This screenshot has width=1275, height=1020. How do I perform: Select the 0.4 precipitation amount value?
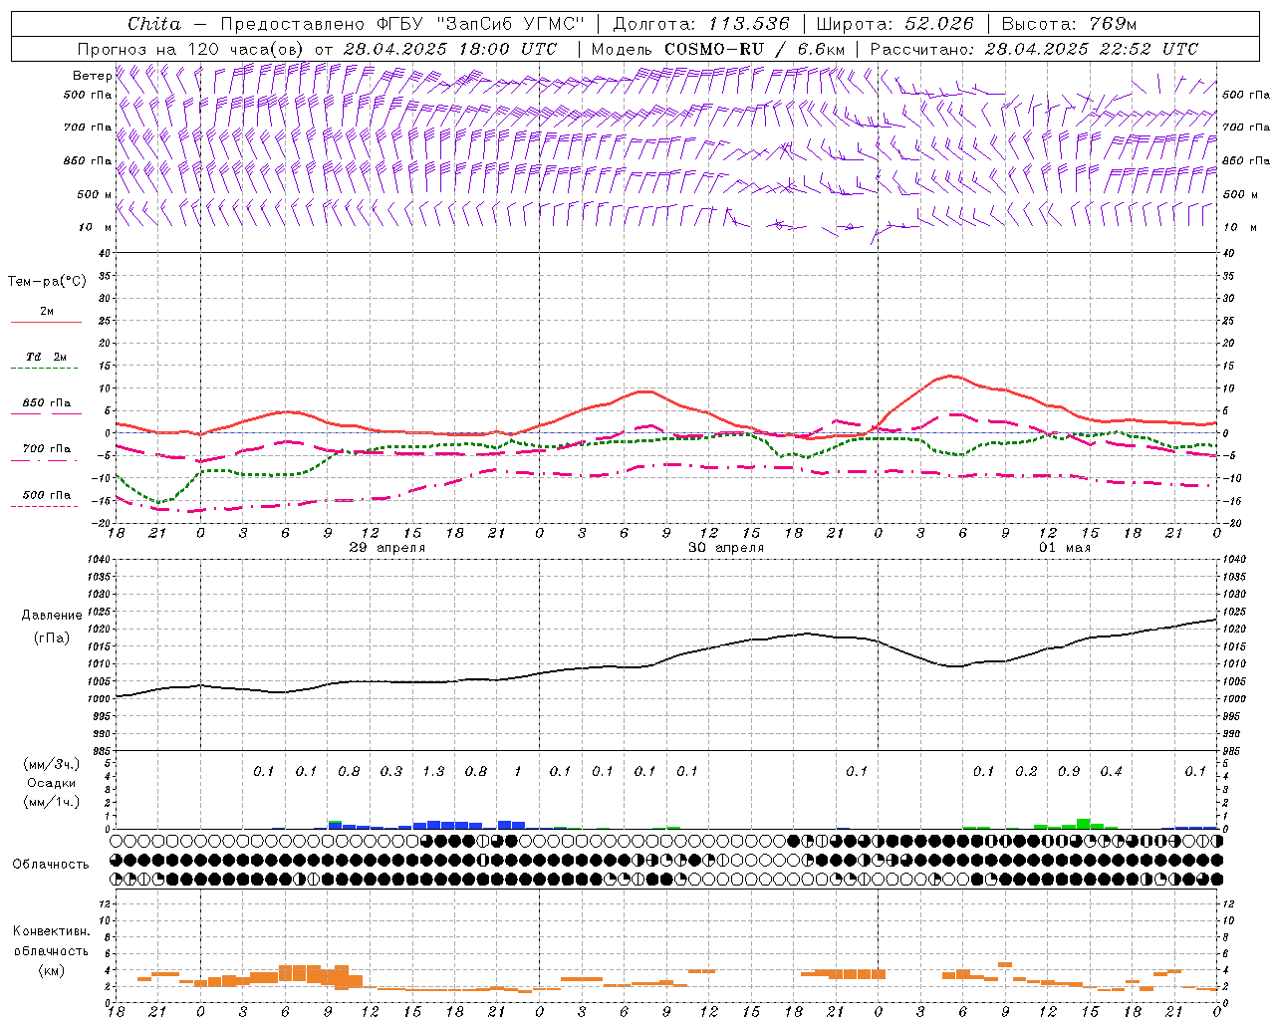(1111, 772)
